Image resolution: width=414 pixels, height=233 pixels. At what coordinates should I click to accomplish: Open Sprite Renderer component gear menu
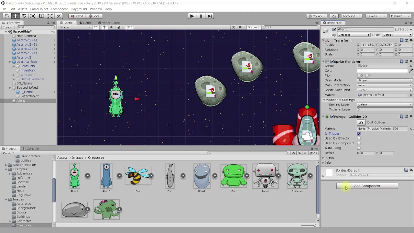point(411,61)
